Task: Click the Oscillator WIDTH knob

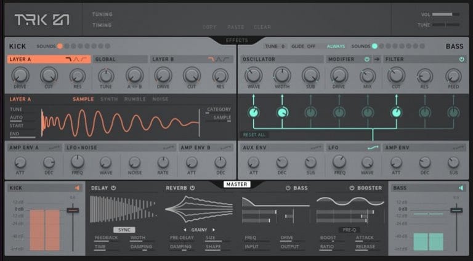Action: [282, 75]
